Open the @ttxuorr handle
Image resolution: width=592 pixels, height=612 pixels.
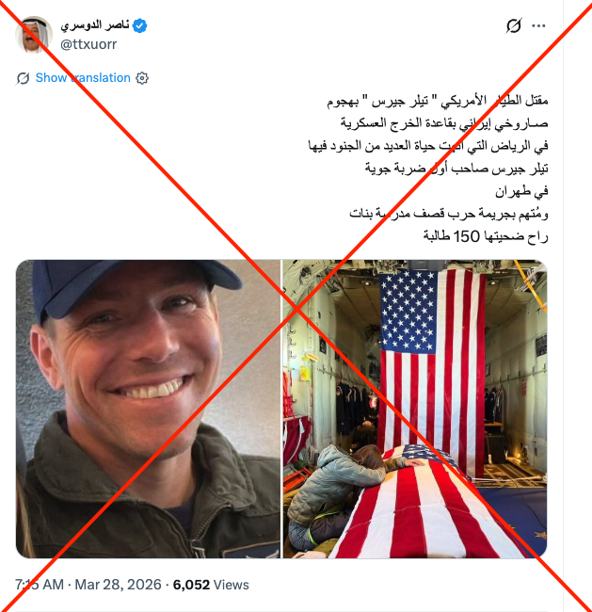click(x=88, y=44)
